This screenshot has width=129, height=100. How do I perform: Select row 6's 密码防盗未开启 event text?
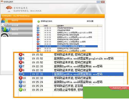(68, 39)
